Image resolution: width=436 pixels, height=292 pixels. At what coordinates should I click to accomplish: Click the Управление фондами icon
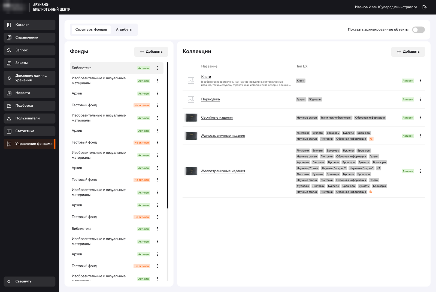pos(9,144)
